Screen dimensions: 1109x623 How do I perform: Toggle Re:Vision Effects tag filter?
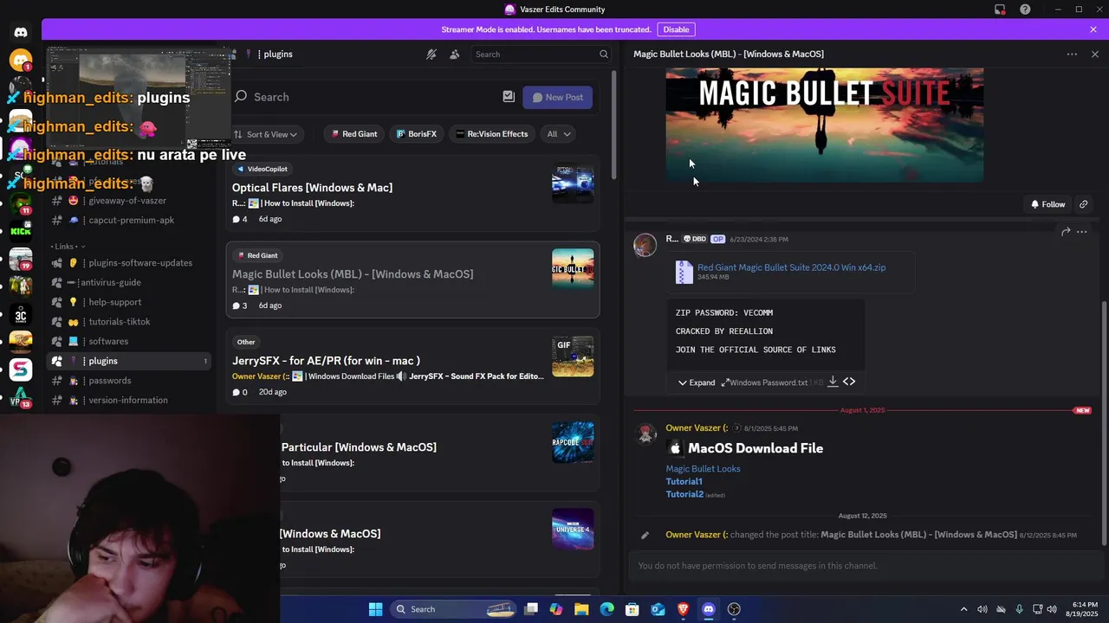(492, 134)
